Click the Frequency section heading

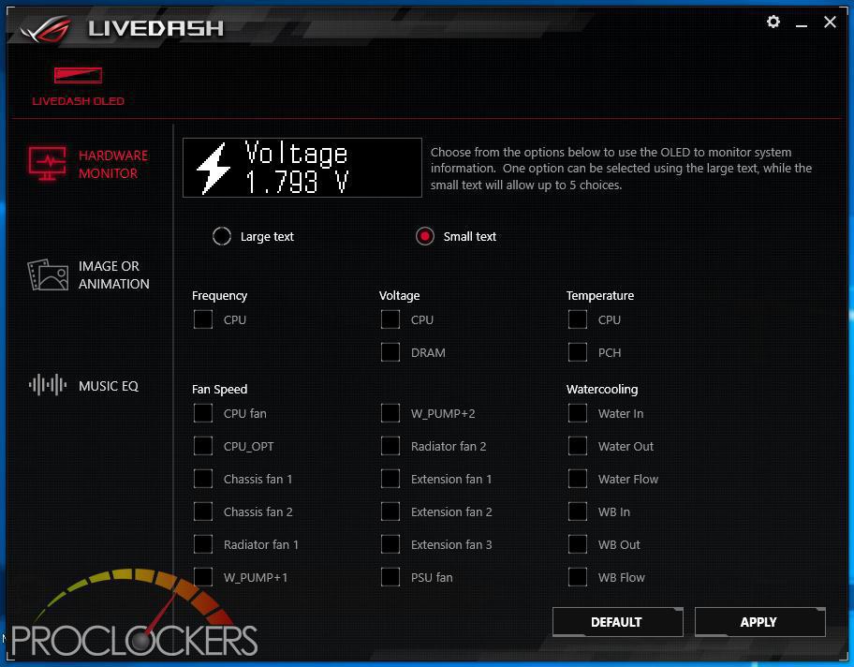(219, 296)
